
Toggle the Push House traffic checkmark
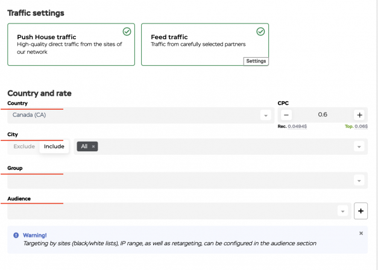click(127, 31)
